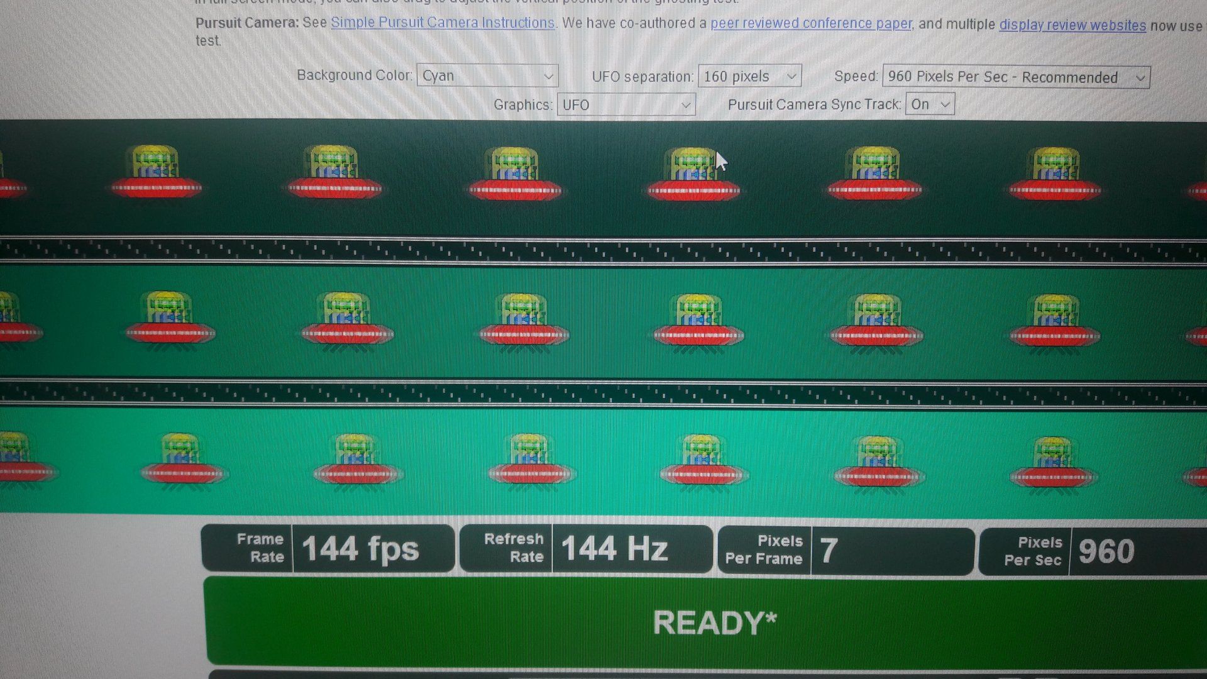Screen dimensions: 1207x679
Task: Open the Graphics type dropdown
Action: [626, 105]
